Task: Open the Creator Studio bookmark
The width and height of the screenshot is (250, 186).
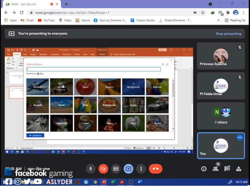Action: pyautogui.click(x=143, y=20)
